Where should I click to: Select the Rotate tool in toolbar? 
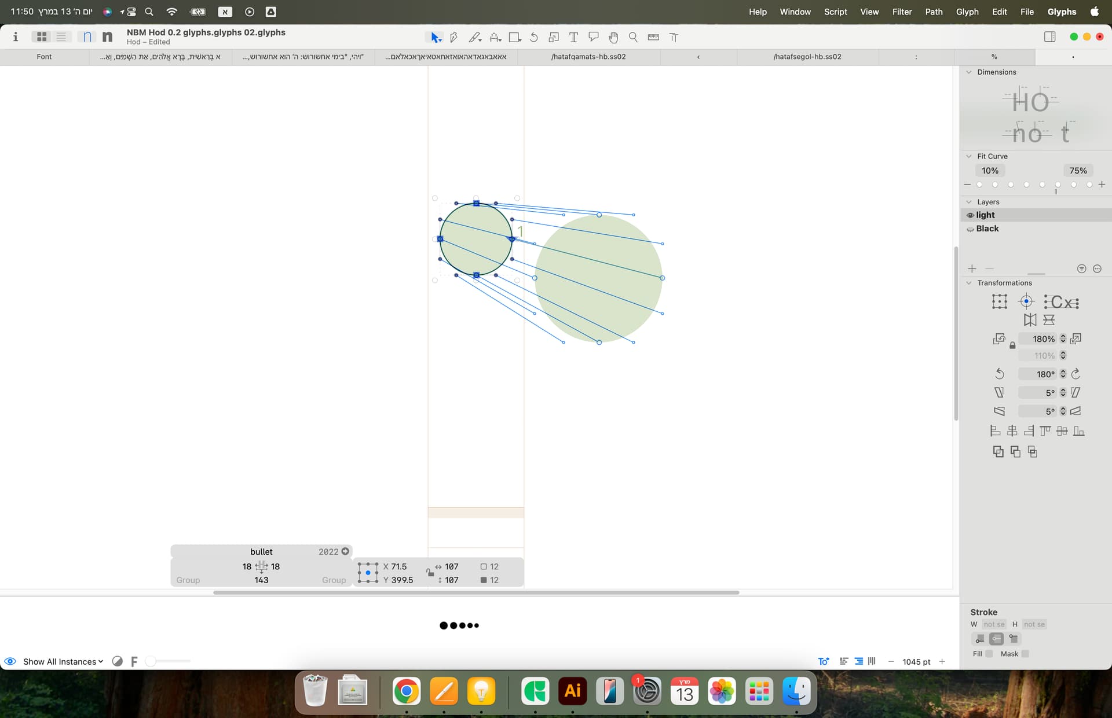[534, 38]
